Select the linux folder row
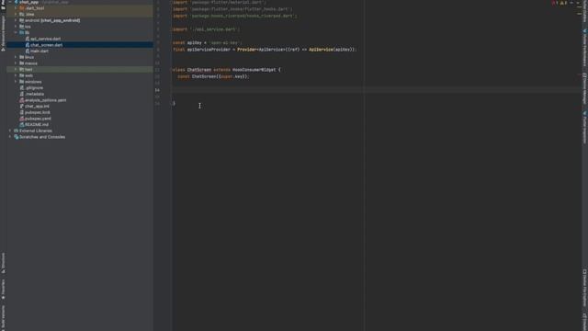The image size is (588, 331). 80,57
